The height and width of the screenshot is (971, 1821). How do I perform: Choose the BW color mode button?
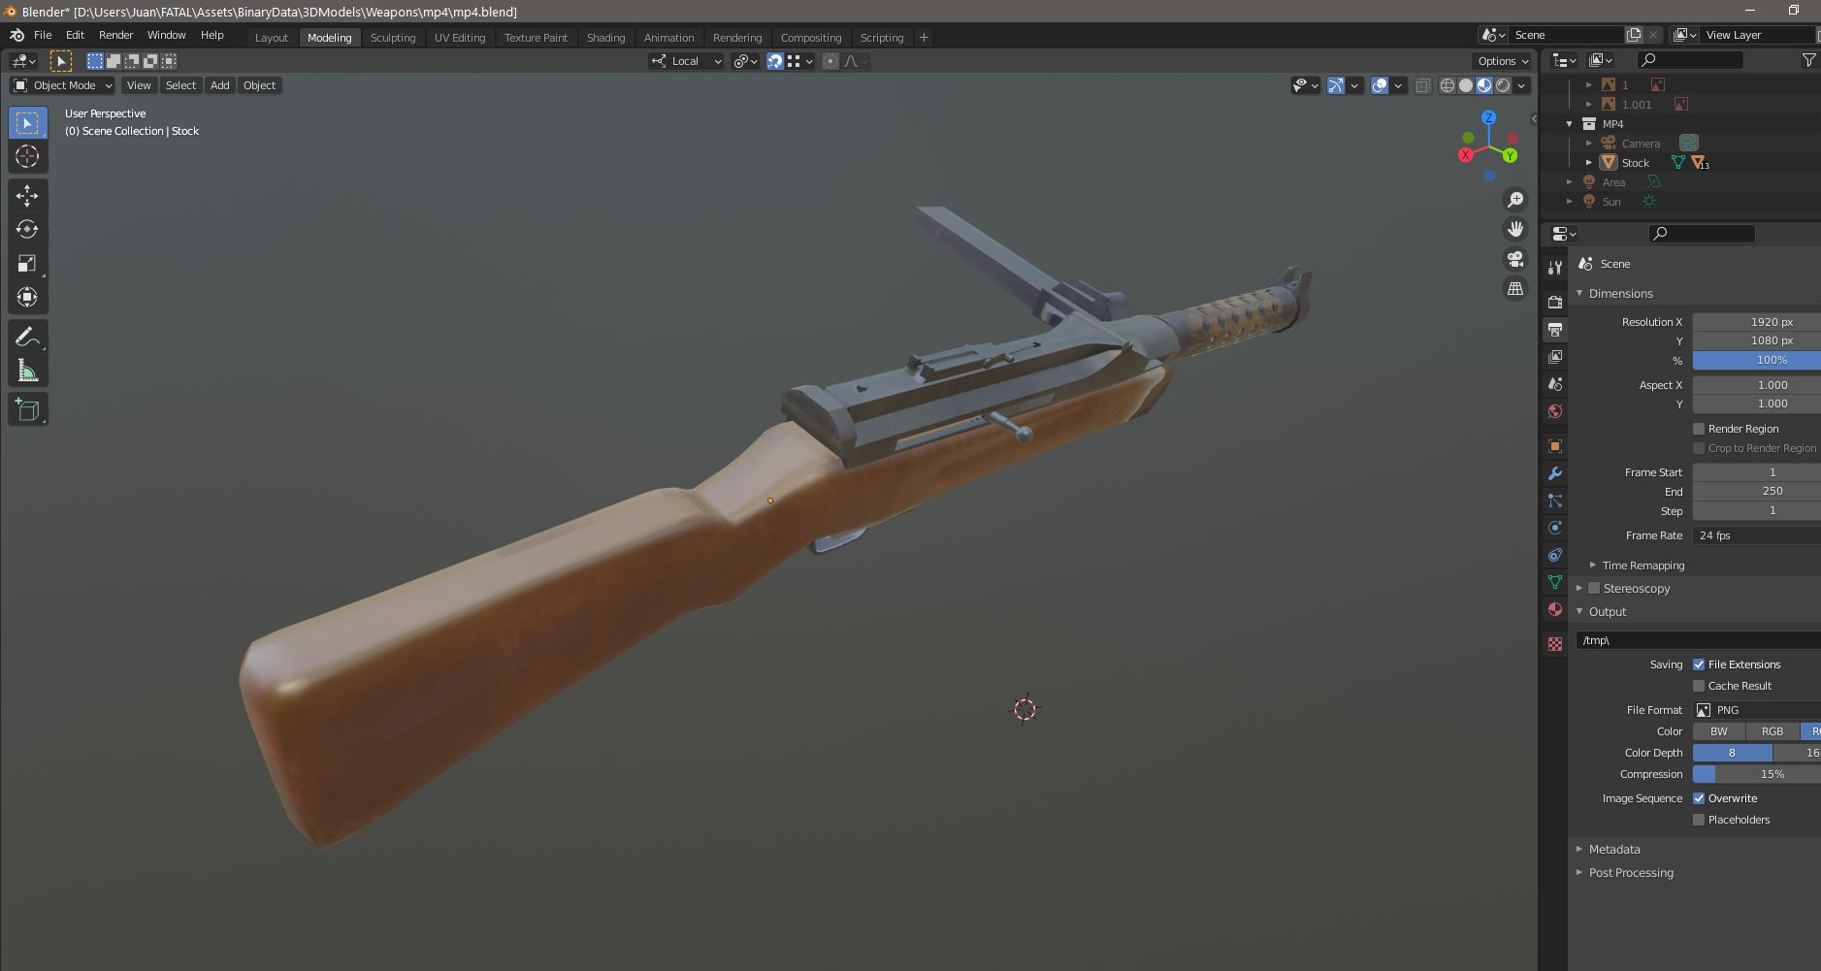tap(1719, 731)
